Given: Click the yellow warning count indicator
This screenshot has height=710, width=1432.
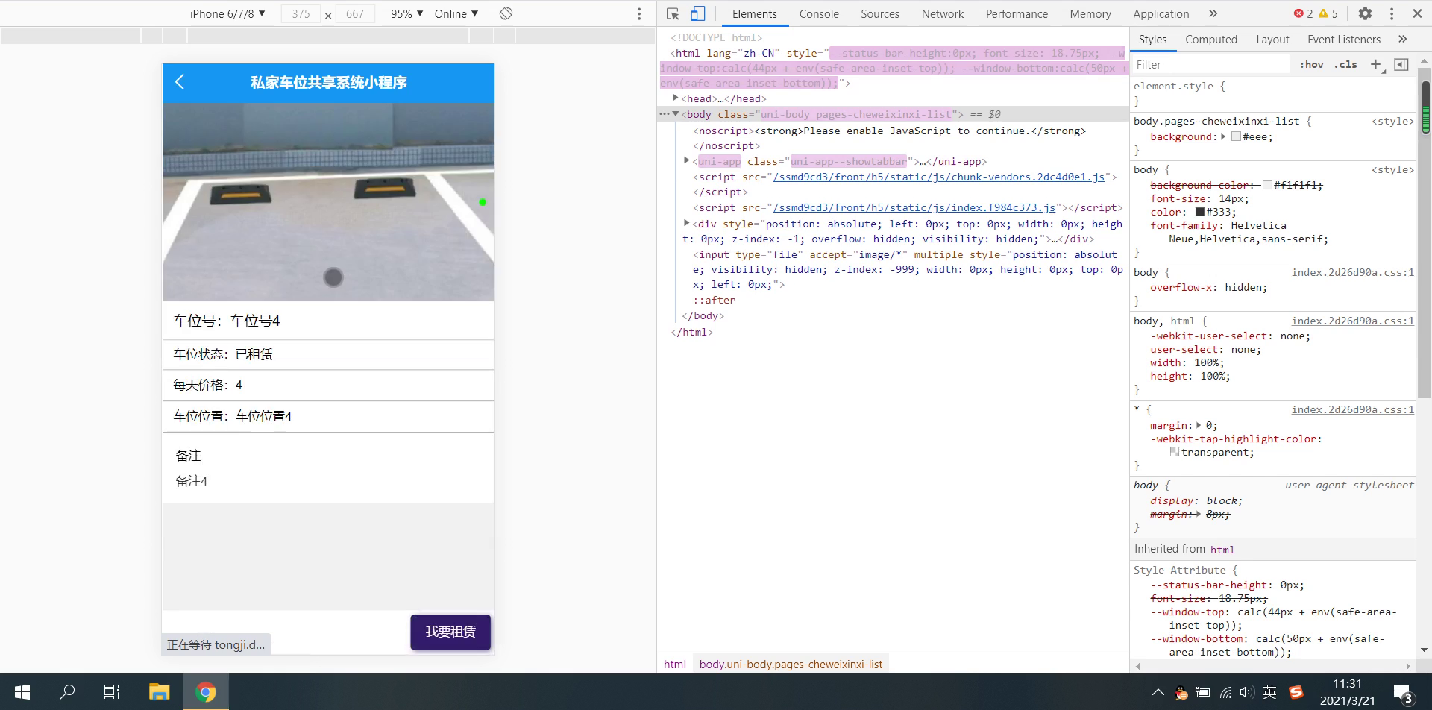Looking at the screenshot, I should click(x=1328, y=13).
